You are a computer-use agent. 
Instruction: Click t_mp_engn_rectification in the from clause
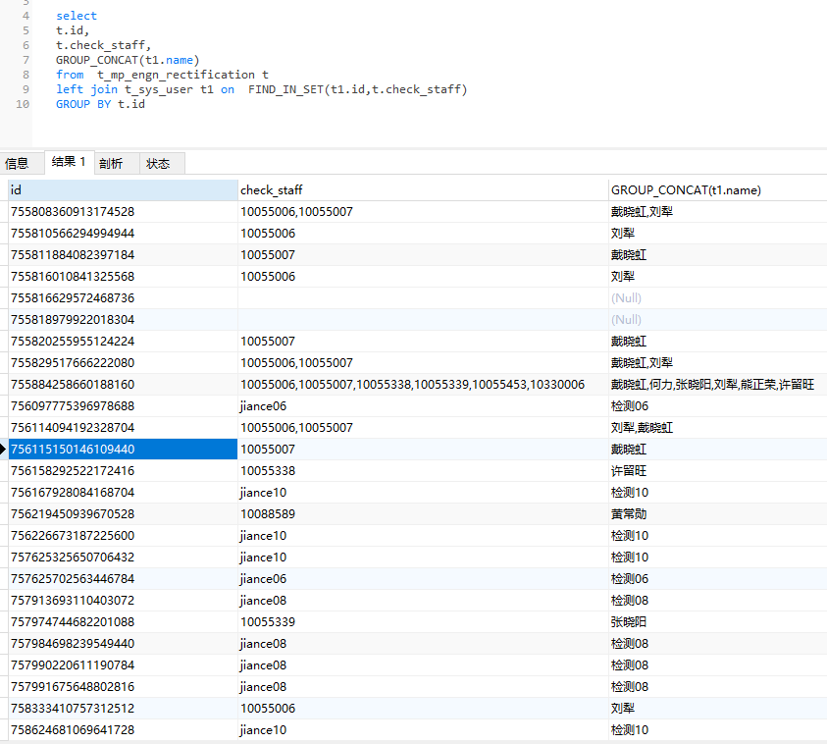point(177,75)
